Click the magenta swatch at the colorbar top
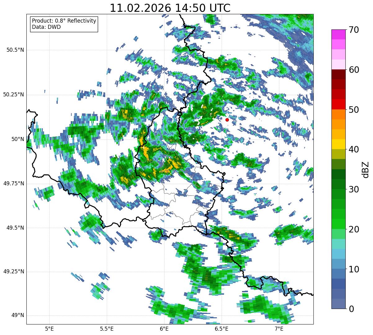Image resolution: width=373 pixels, height=335 pixels. click(338, 34)
